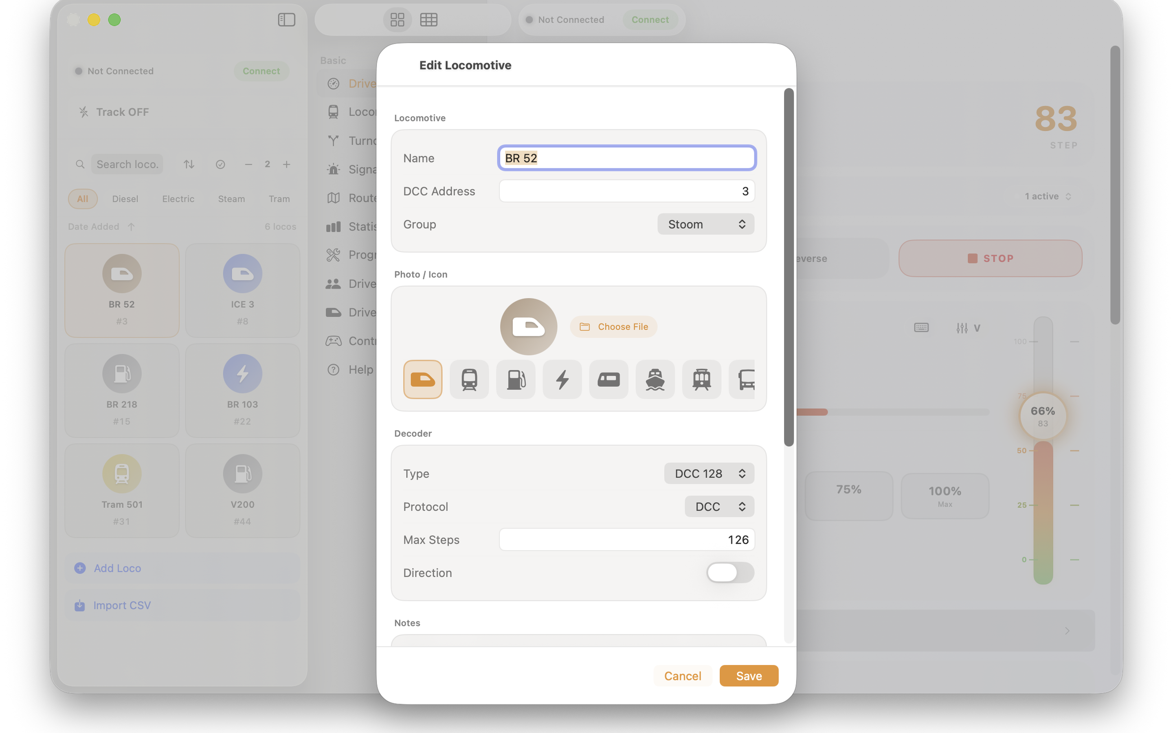Choose the fuel pump diesel icon

pos(515,379)
